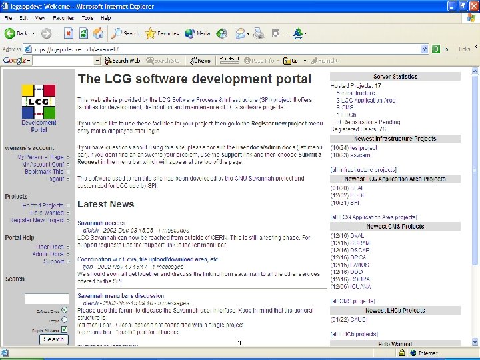The image size is (480, 360).
Task: Open the User Docs link
Action: 50,247
